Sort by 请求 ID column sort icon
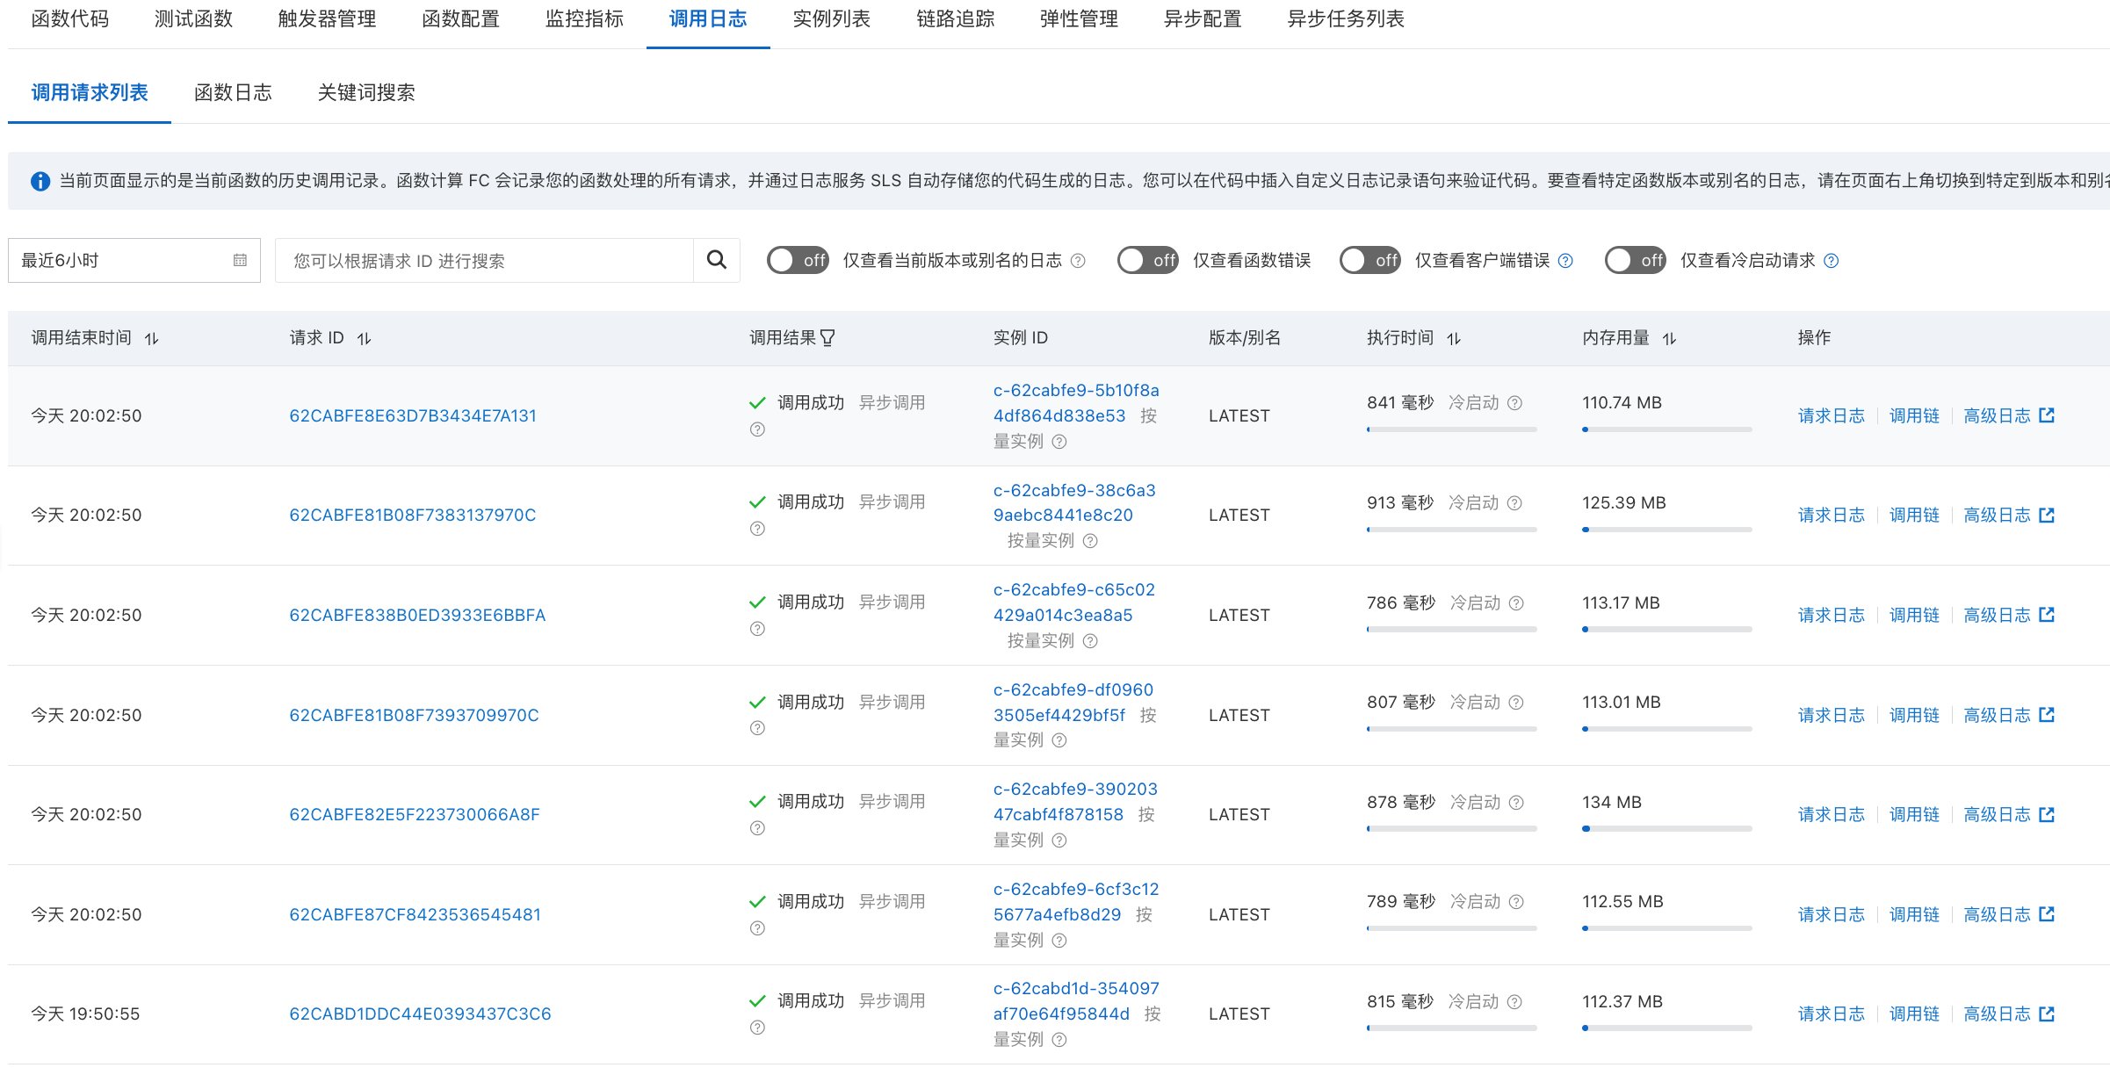The height and width of the screenshot is (1075, 2110). [365, 338]
